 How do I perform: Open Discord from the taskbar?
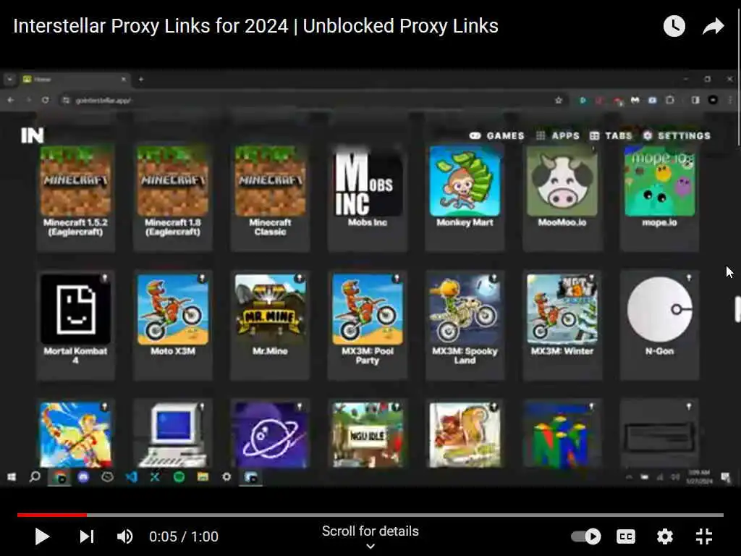pos(84,477)
